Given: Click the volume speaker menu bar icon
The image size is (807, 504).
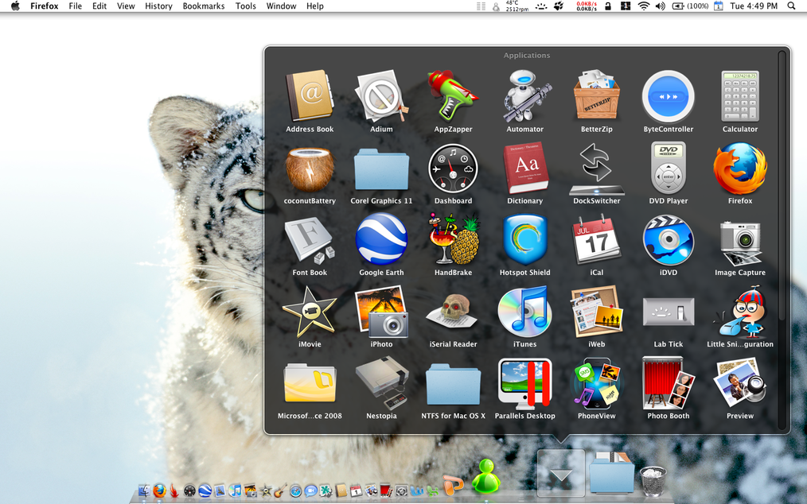Looking at the screenshot, I should click(x=660, y=6).
